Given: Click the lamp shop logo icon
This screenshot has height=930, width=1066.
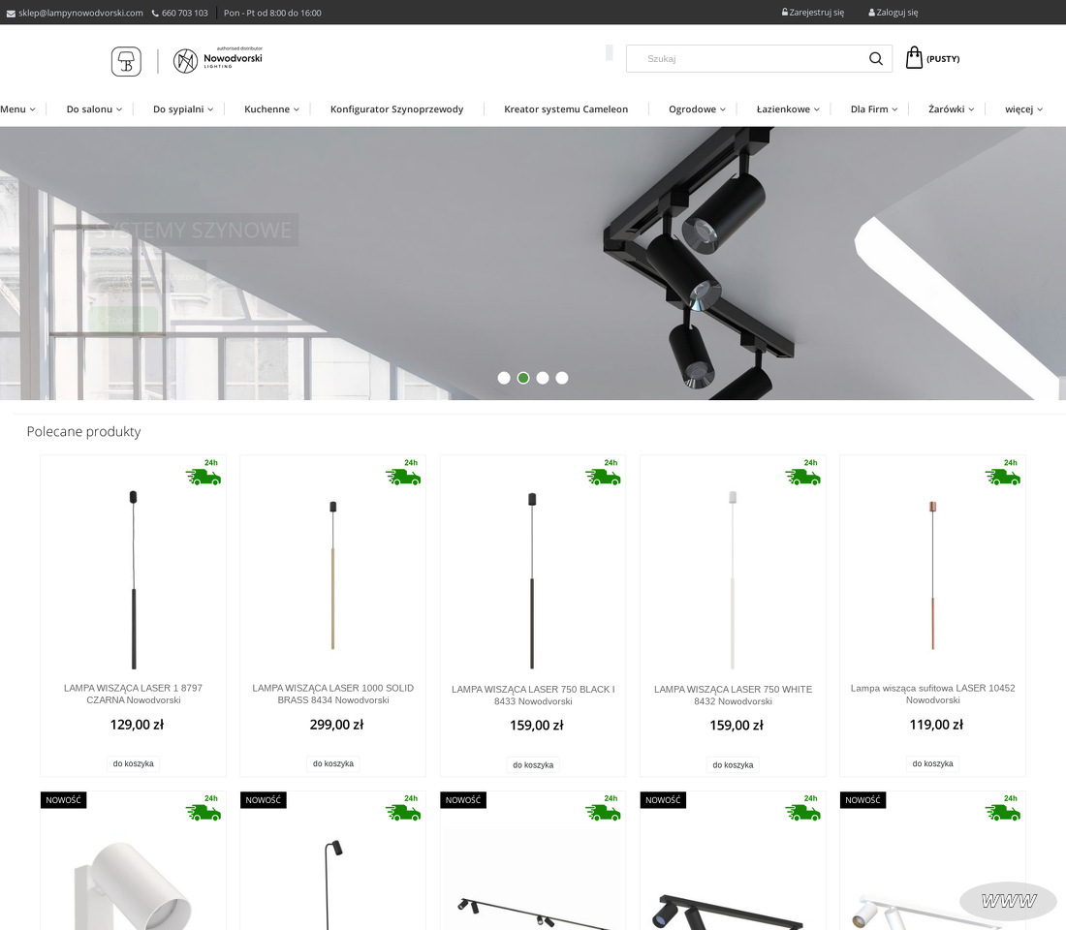Looking at the screenshot, I should (126, 61).
